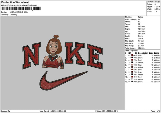Click the black swatch beside stitch count 1059
Viewport: 161px width, 113px height.
click(132, 82)
